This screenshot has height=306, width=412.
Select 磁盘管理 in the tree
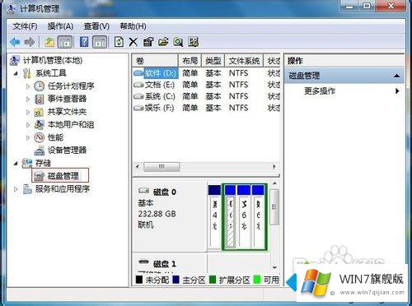click(63, 176)
